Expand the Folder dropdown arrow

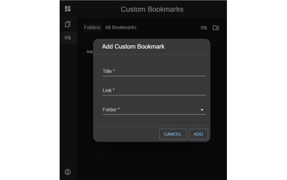(202, 110)
